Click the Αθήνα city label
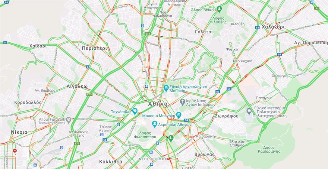328x169 pixels. [x=158, y=104]
